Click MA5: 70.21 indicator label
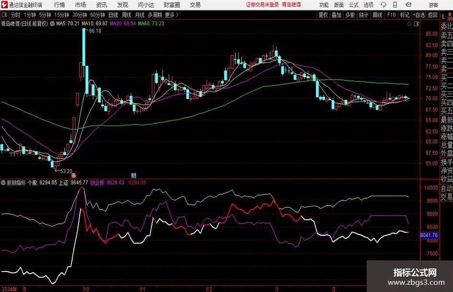 point(68,23)
